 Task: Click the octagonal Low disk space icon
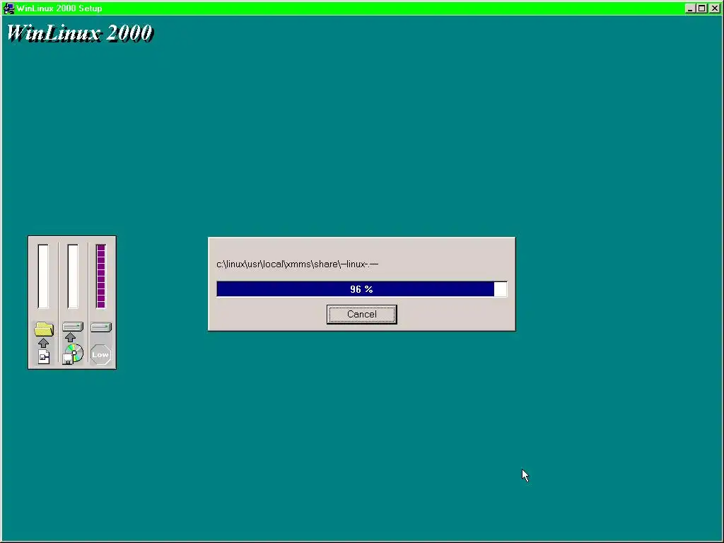click(100, 355)
